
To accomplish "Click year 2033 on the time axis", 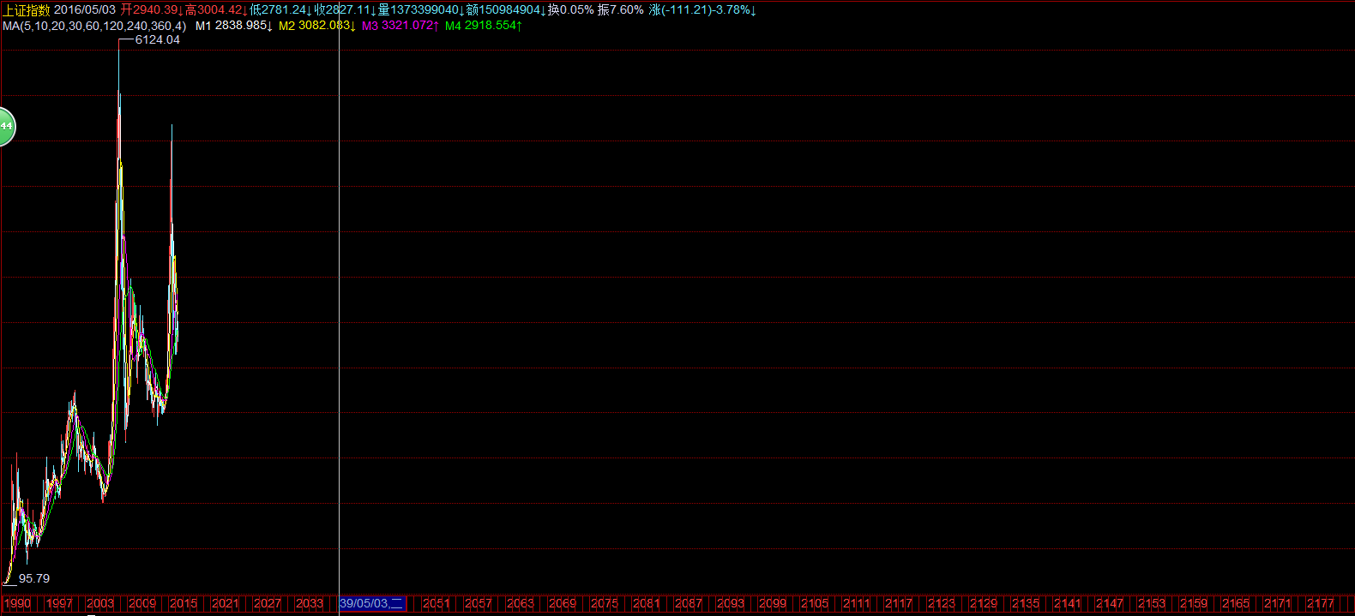I will pyautogui.click(x=310, y=603).
